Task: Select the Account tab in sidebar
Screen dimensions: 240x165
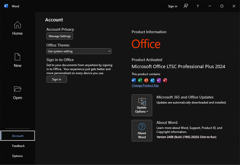Action: tap(18, 136)
